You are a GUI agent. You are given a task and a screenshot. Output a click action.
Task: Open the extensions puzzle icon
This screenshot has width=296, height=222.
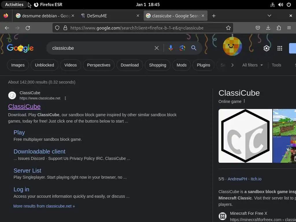coord(279,28)
